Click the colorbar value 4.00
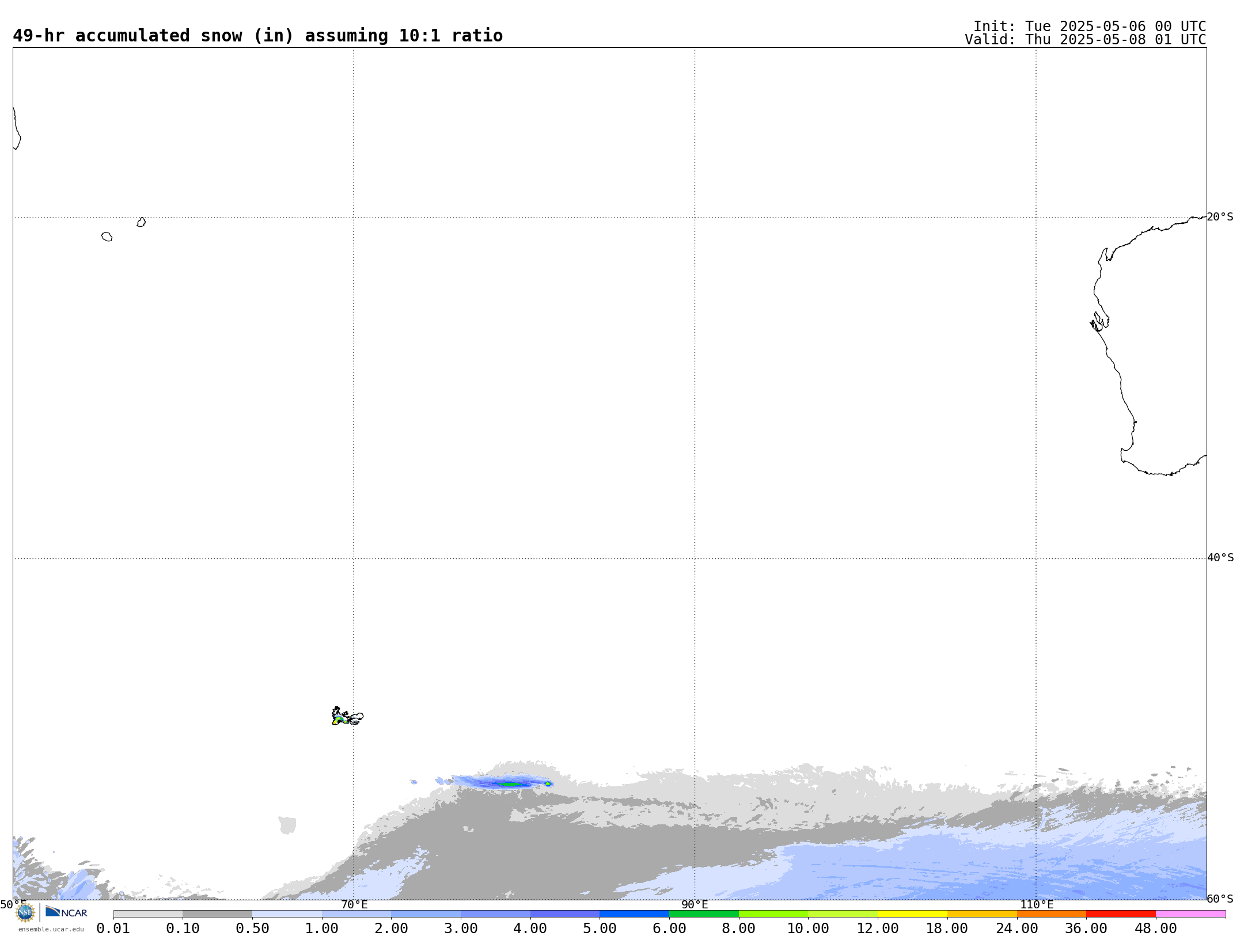 [x=530, y=928]
